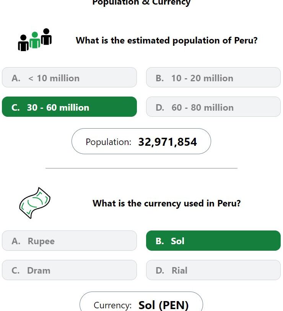Select answer B 10 - 20 million
This screenshot has width=283, height=311.
[x=213, y=77]
